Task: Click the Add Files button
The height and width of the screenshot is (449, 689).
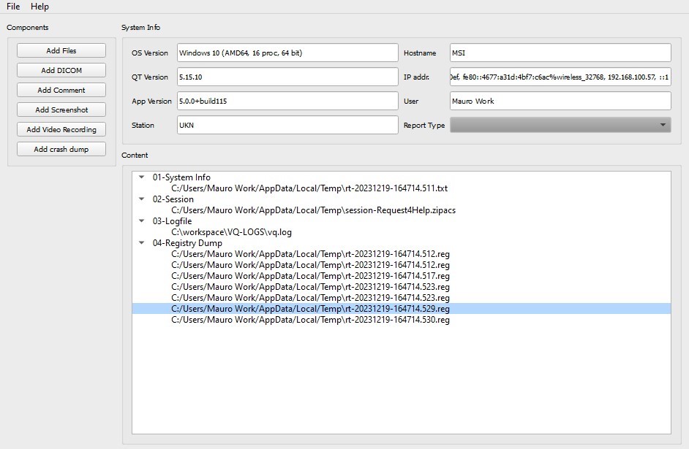Action: click(x=61, y=51)
